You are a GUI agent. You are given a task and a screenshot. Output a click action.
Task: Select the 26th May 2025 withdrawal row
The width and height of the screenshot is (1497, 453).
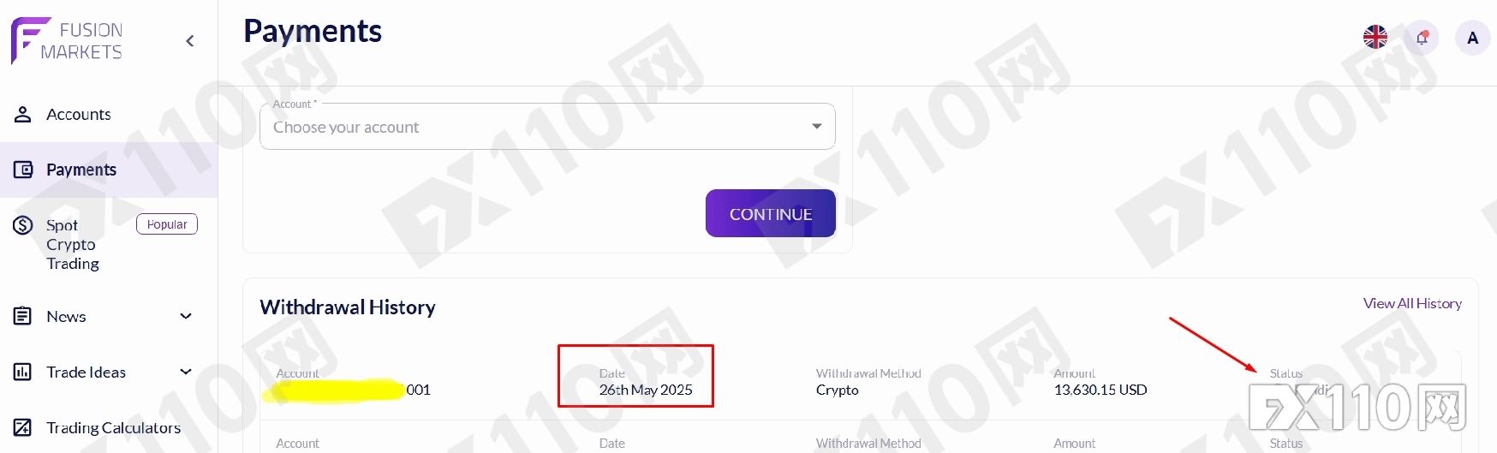[860, 382]
